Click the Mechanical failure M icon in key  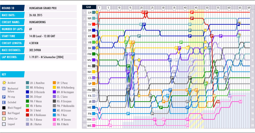pyautogui.click(x=4, y=89)
